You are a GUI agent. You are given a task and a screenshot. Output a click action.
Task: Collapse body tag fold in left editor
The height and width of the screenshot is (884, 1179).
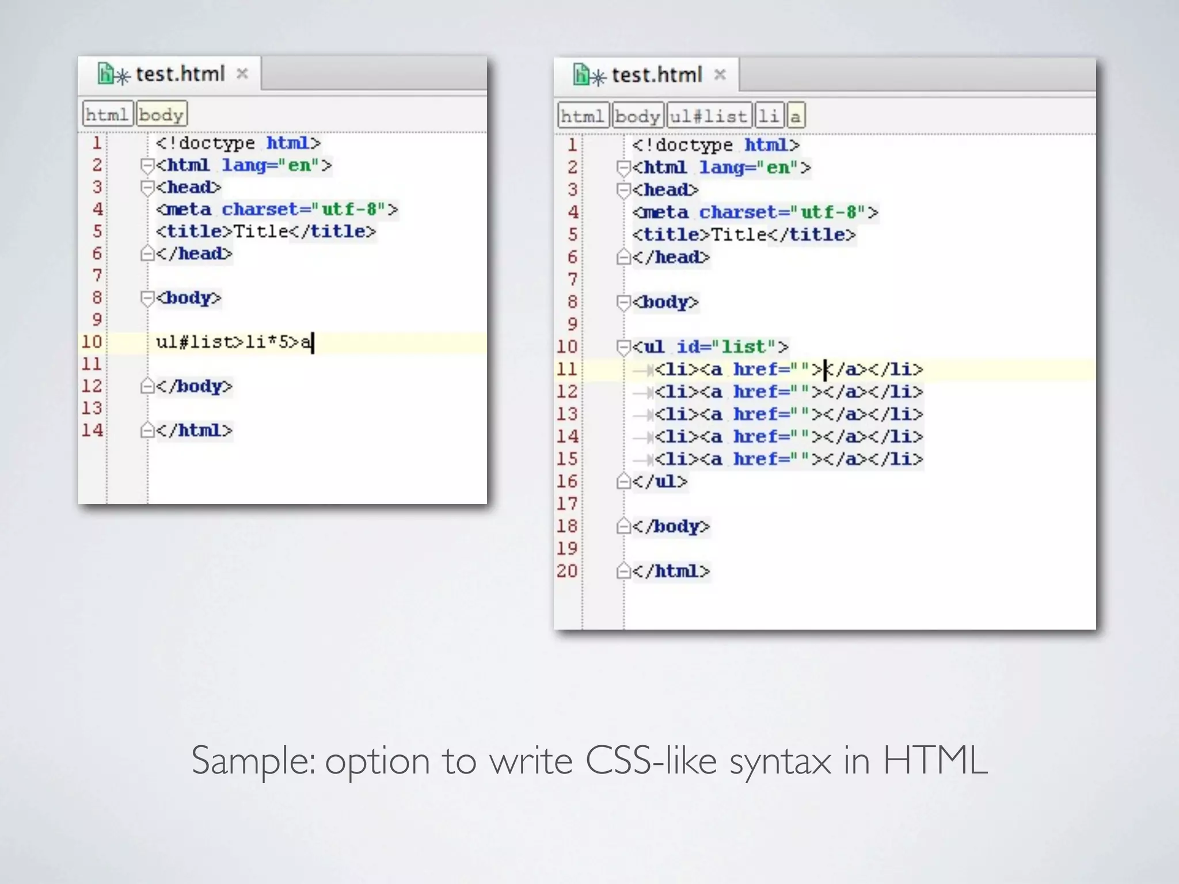click(x=147, y=298)
